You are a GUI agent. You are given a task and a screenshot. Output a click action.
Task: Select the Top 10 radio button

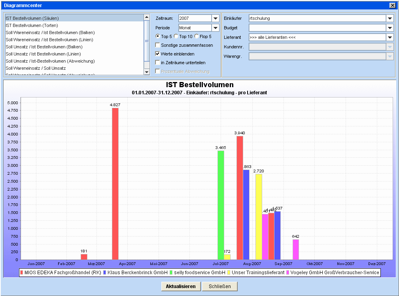click(176, 36)
